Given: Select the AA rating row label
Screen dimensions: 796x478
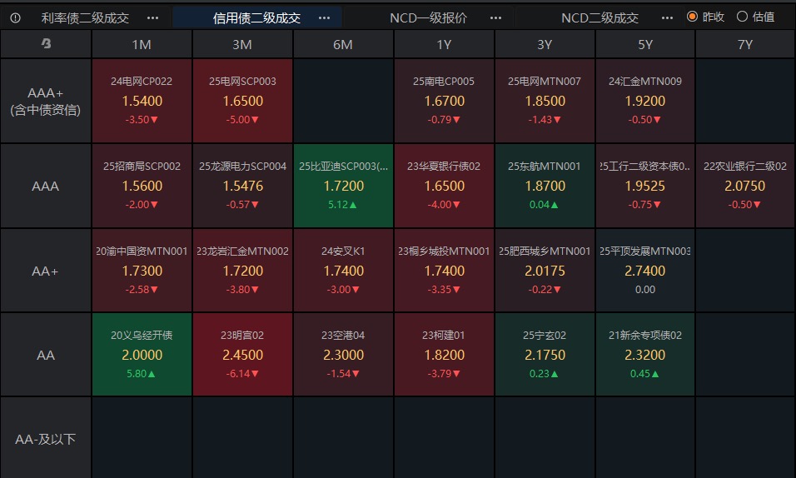Looking at the screenshot, I should [46, 355].
